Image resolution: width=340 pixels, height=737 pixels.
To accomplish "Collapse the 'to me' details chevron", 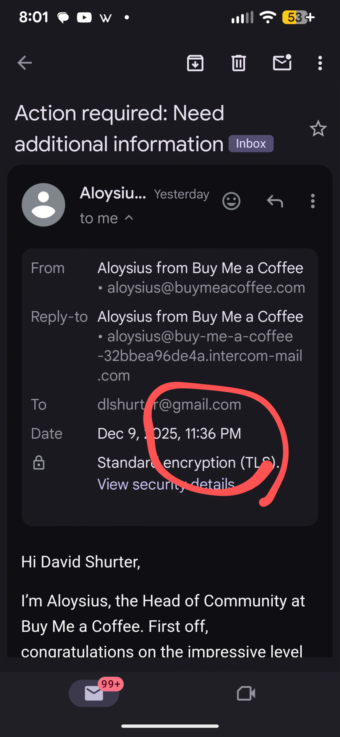I will pyautogui.click(x=129, y=218).
